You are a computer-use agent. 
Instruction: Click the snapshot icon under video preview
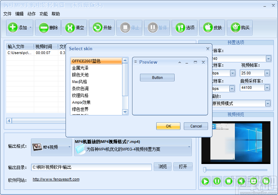tap(254, 181)
